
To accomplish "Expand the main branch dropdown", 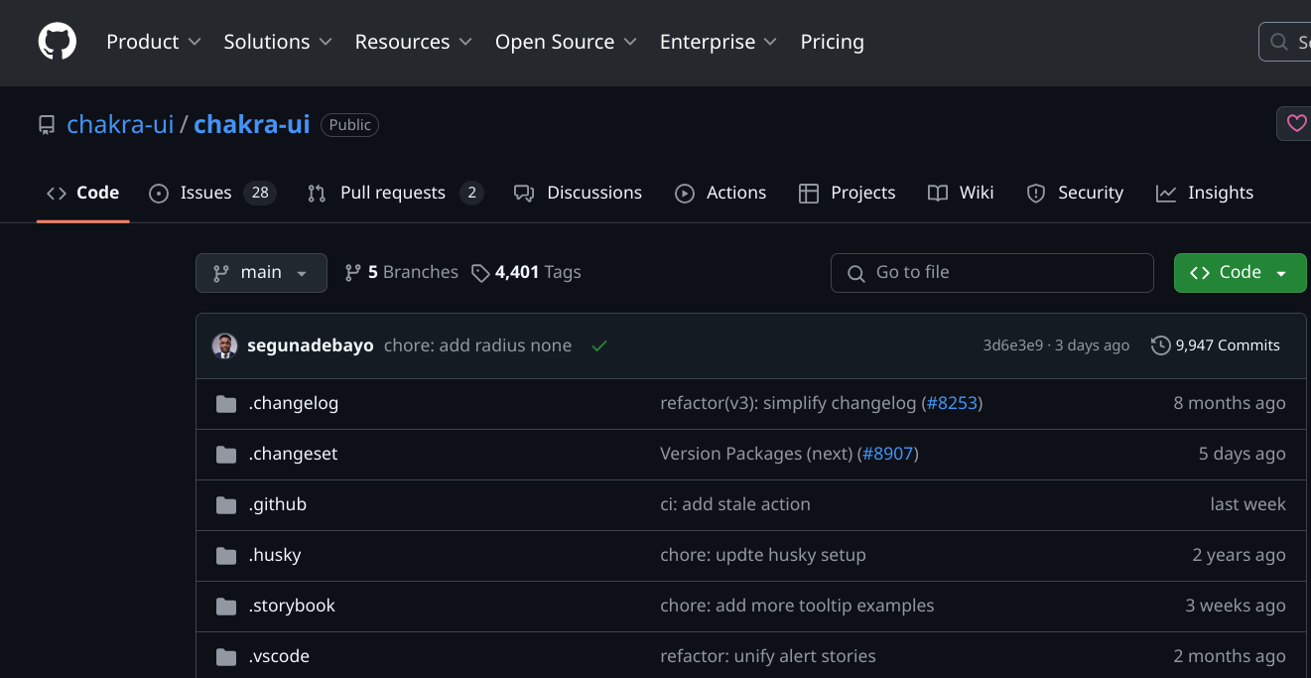I will pos(261,272).
